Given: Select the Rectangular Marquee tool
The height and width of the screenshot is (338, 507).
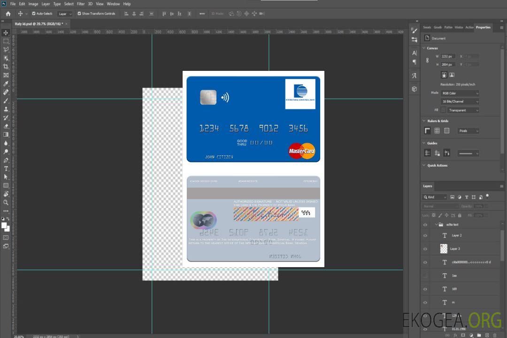Looking at the screenshot, I should tap(6, 41).
